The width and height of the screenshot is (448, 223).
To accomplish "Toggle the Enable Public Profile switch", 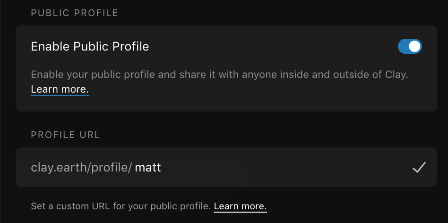I will 409,46.
